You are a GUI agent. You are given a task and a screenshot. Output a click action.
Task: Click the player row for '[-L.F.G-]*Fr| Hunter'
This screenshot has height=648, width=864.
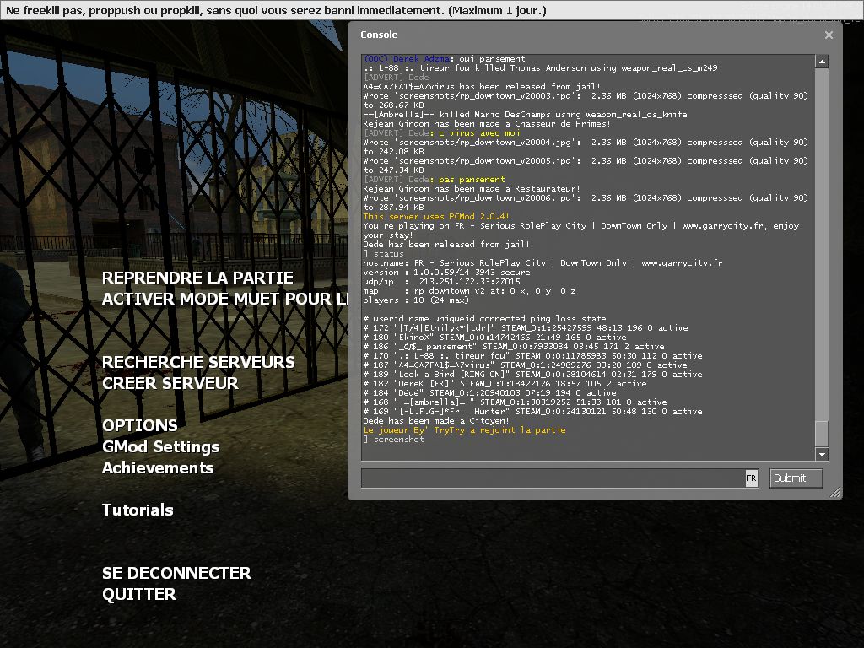[532, 412]
